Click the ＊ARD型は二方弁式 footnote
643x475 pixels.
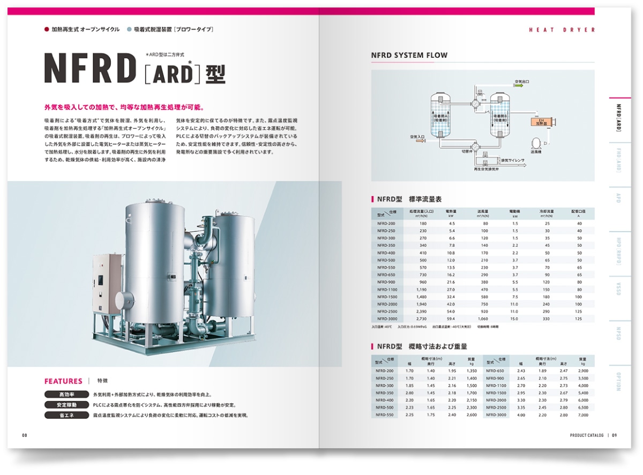pyautogui.click(x=165, y=55)
